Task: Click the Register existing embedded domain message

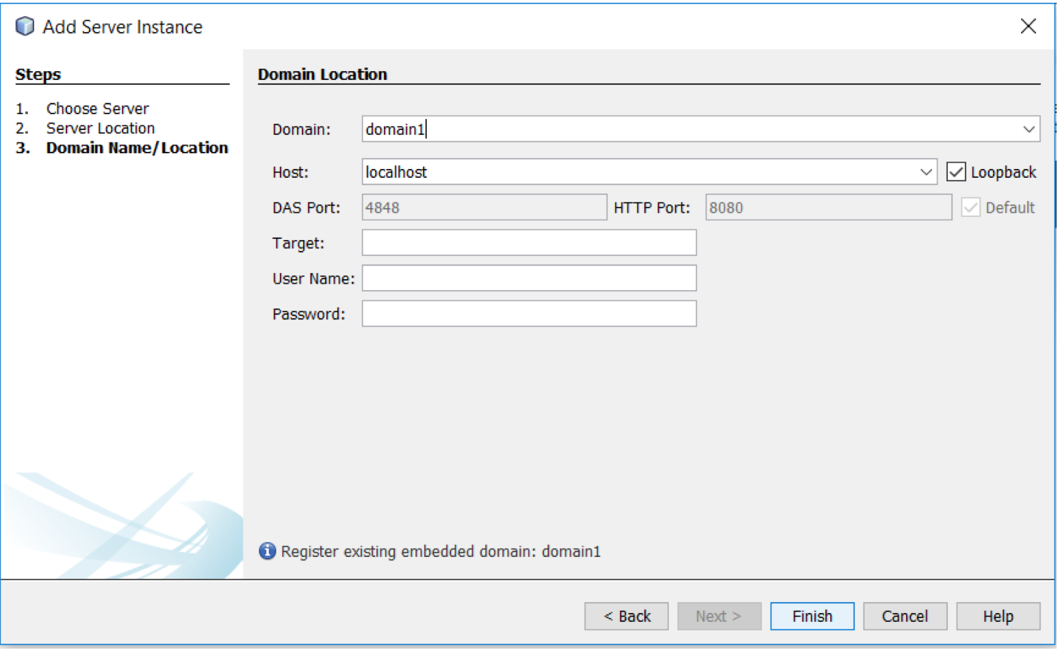Action: 441,551
